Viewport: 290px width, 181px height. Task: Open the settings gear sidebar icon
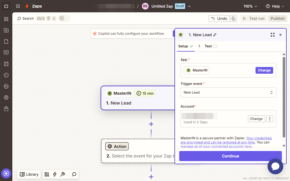coord(6,98)
